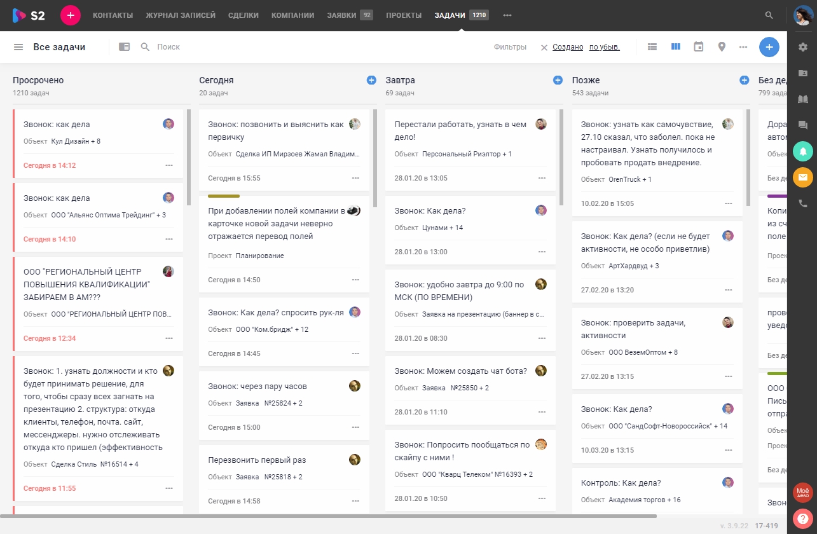Open options menu on the Звонок: как дела card
The image size is (817, 534).
[x=169, y=166]
